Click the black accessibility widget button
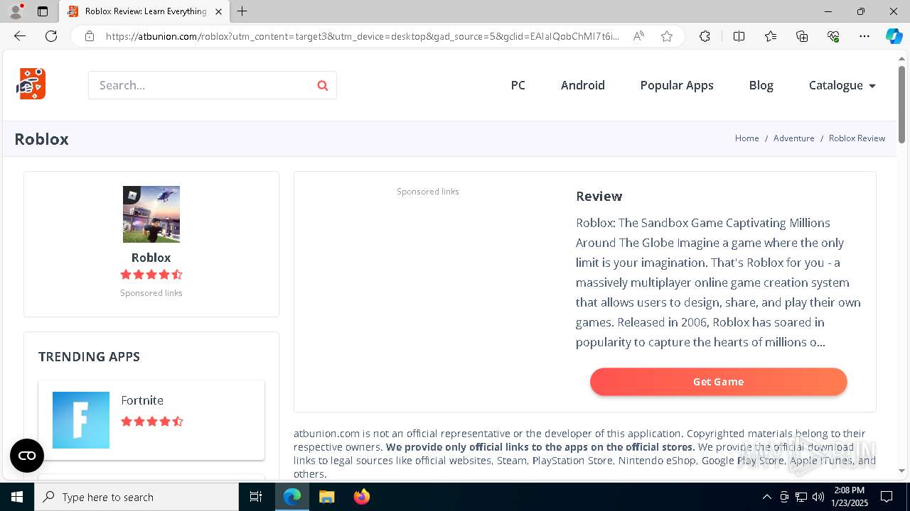This screenshot has width=910, height=511. pos(27,456)
